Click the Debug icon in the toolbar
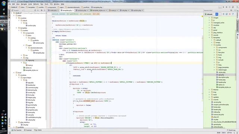Screen dimensions: 239x134 (x=227, y=7)
